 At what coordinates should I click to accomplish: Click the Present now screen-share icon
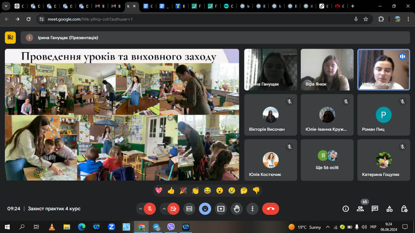click(221, 209)
